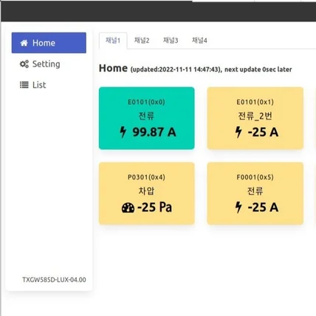This screenshot has height=316, width=316.
Task: Click the Home house icon in the sidebar
Action: (24, 43)
